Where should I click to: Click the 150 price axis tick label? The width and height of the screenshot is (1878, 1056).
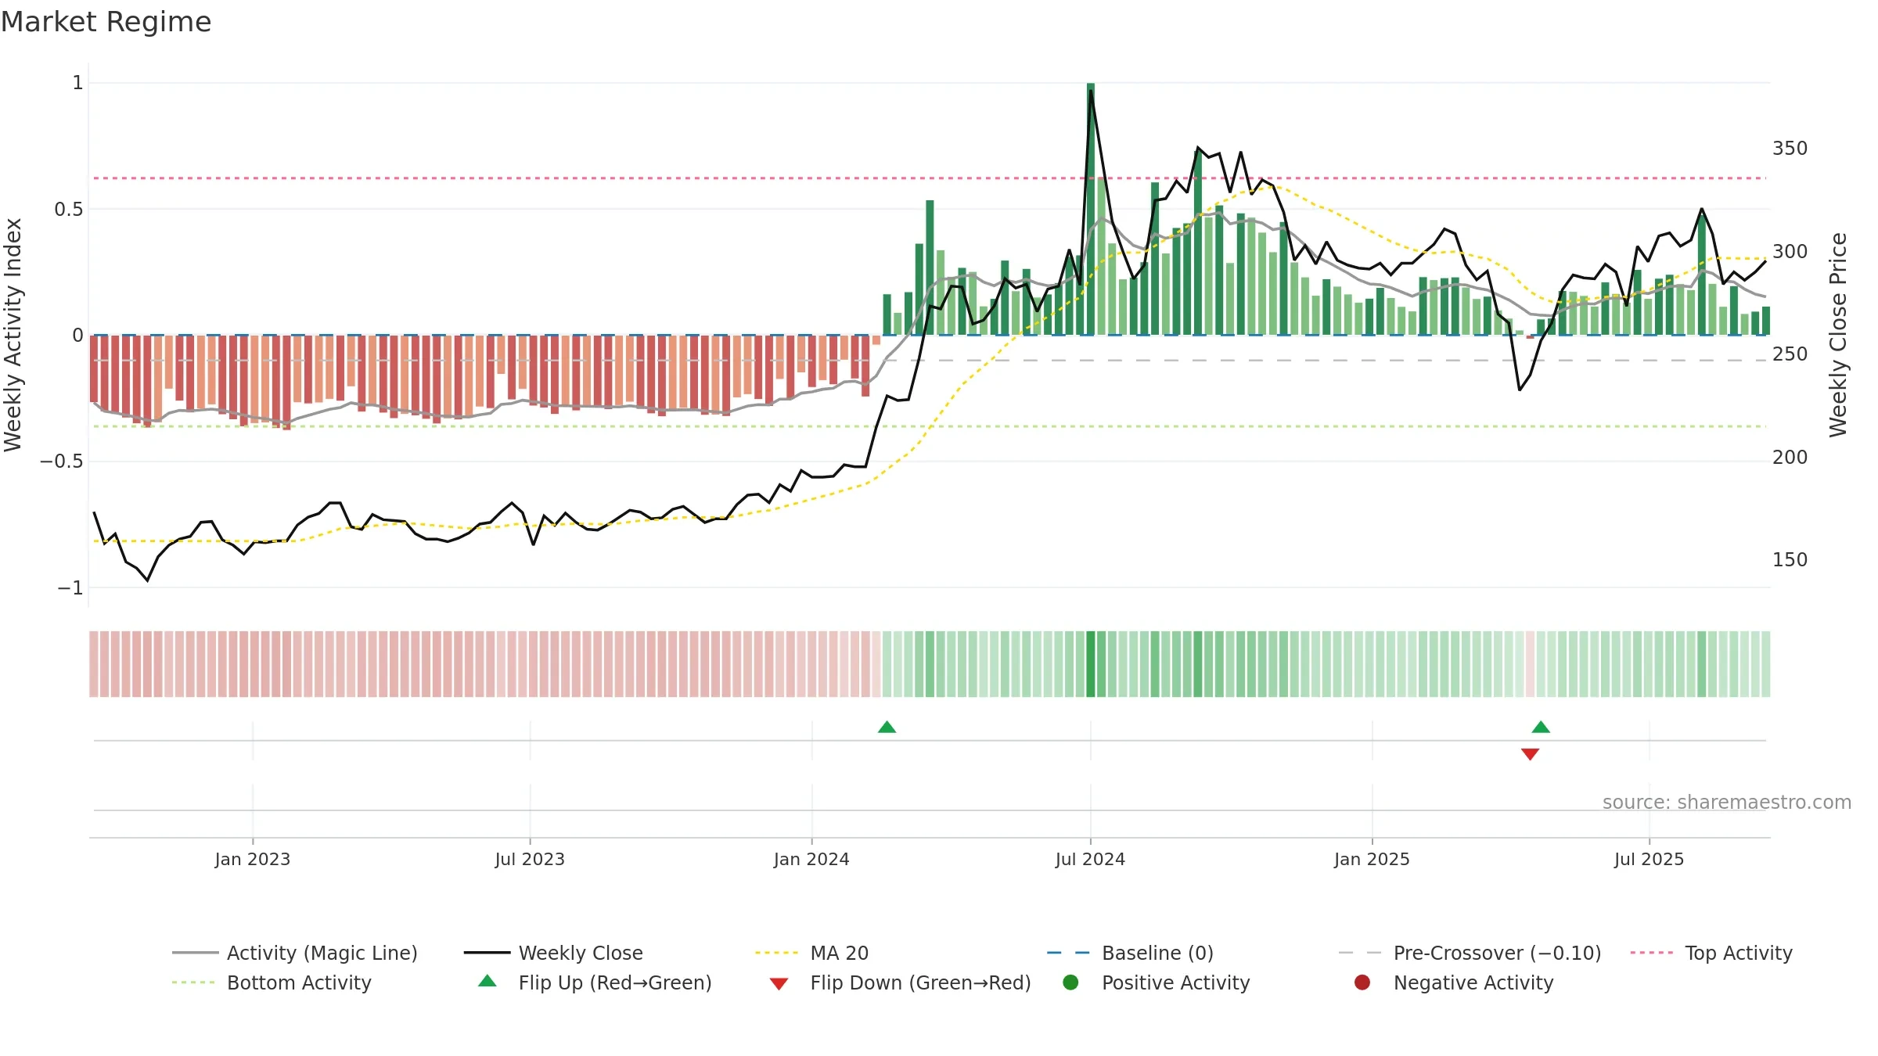[x=1790, y=560]
